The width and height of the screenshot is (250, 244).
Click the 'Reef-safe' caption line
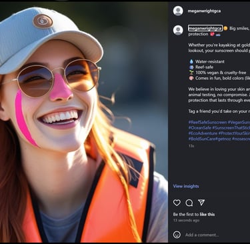click(204, 67)
